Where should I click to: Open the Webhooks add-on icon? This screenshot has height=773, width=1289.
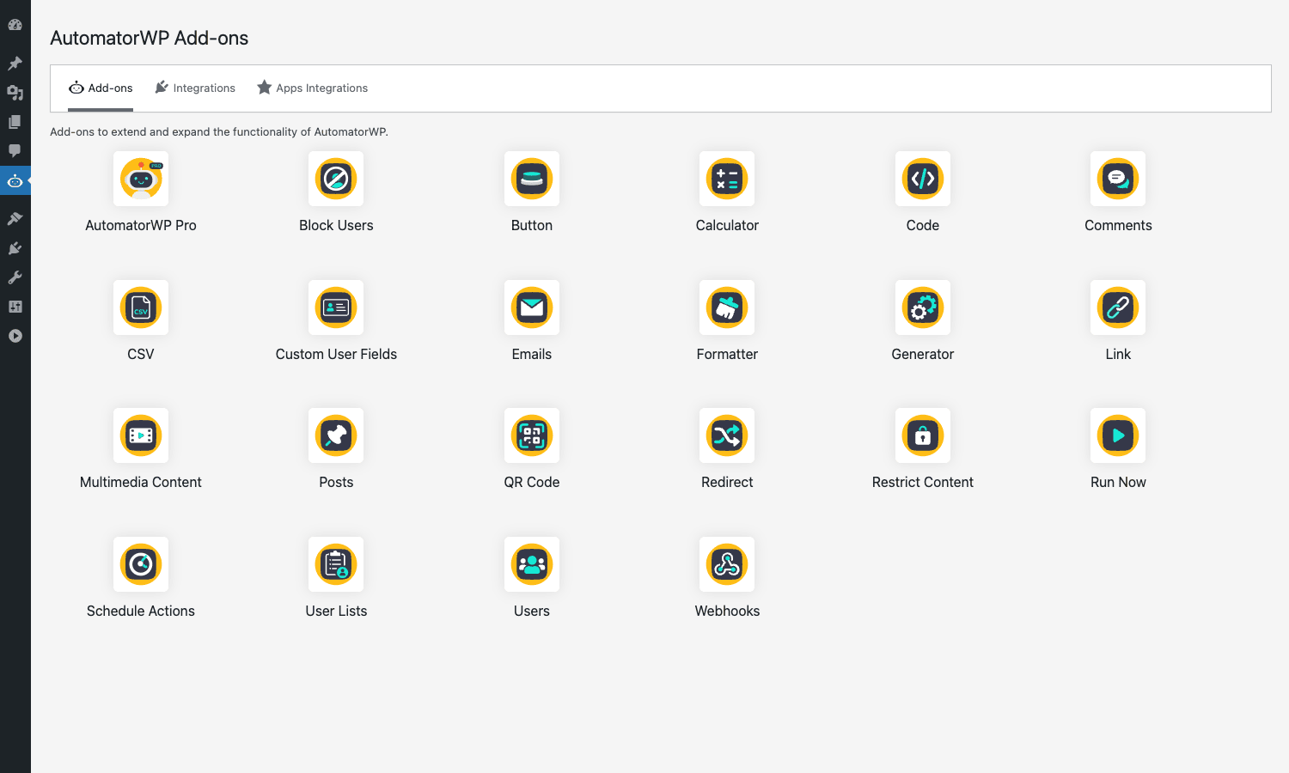[727, 564]
